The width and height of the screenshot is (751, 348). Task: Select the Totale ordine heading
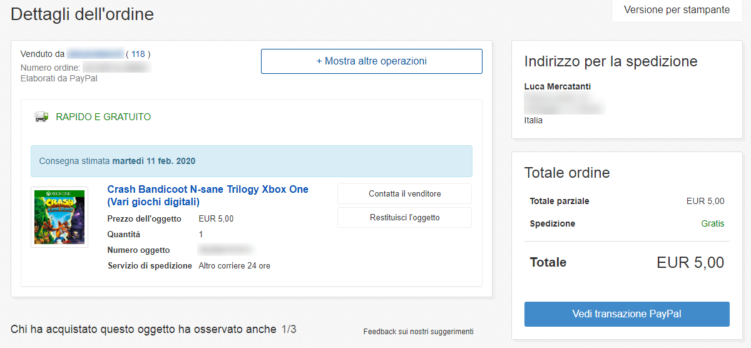point(567,173)
